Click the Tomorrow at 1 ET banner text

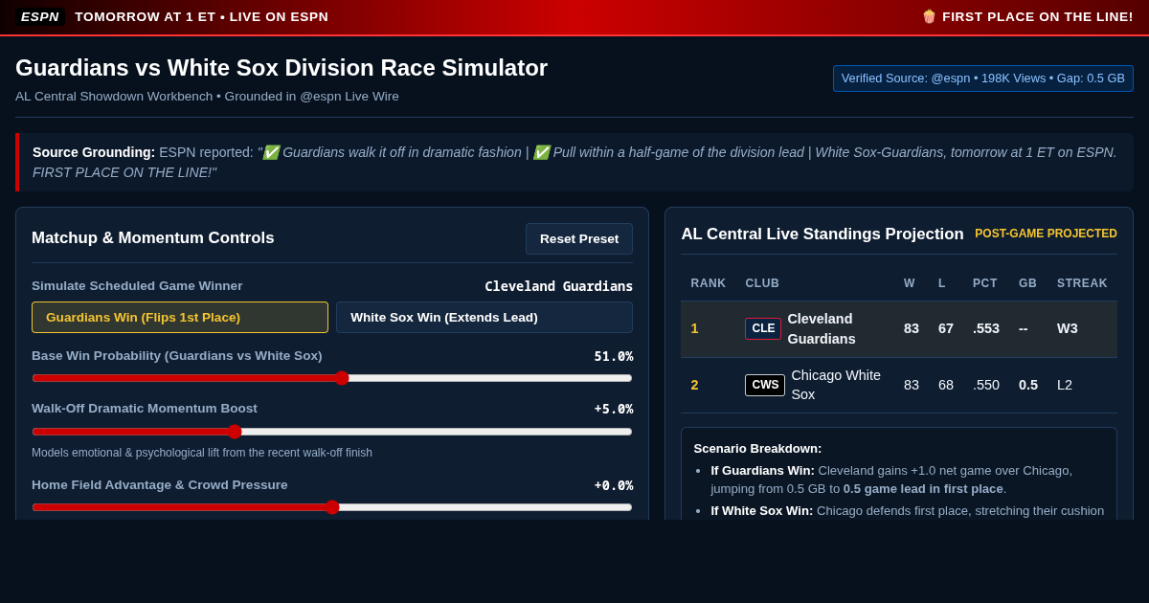point(201,16)
